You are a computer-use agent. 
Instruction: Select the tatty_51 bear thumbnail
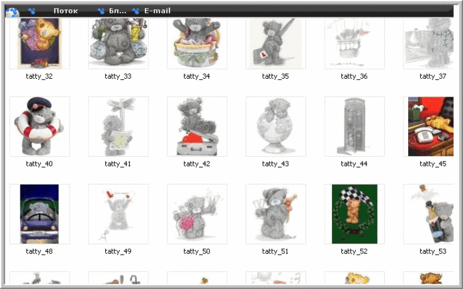[276, 214]
